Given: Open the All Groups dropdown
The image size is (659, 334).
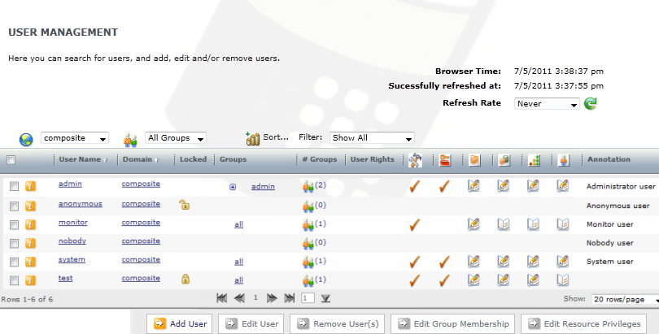Looking at the screenshot, I should point(175,138).
